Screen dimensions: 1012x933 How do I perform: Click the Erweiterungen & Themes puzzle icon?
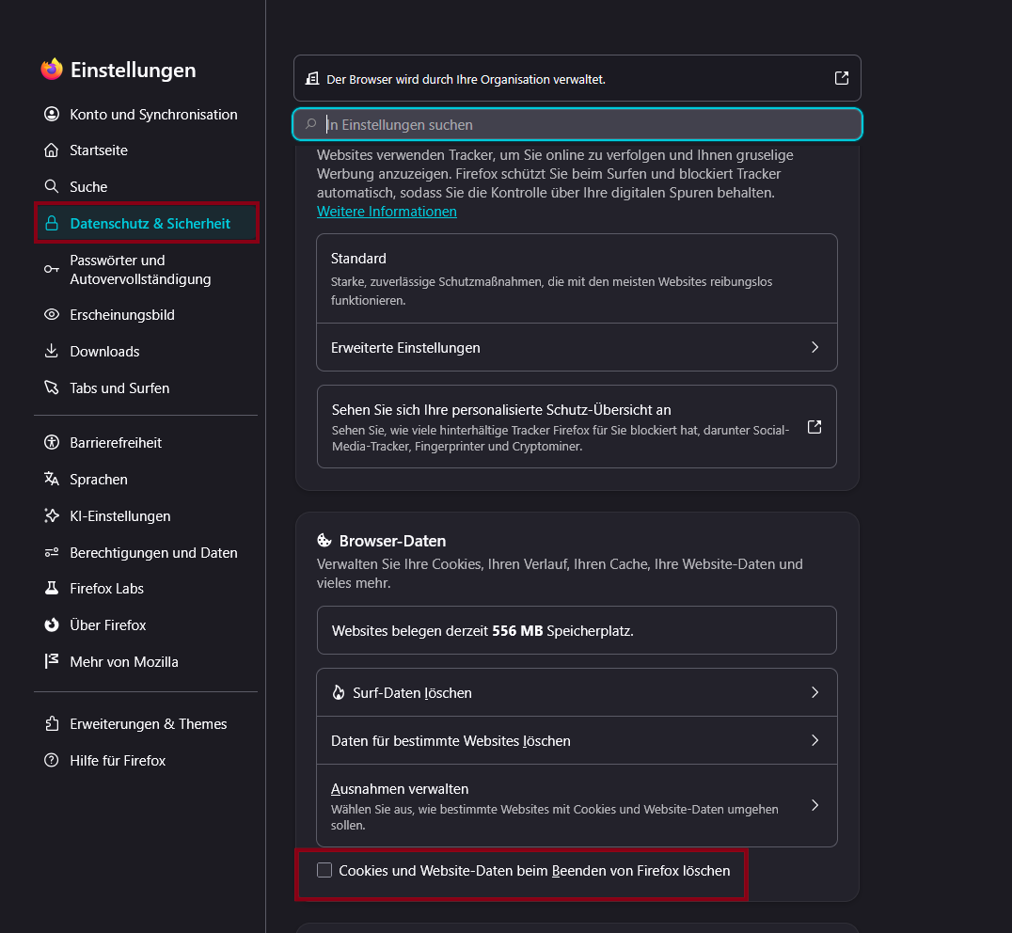point(52,724)
